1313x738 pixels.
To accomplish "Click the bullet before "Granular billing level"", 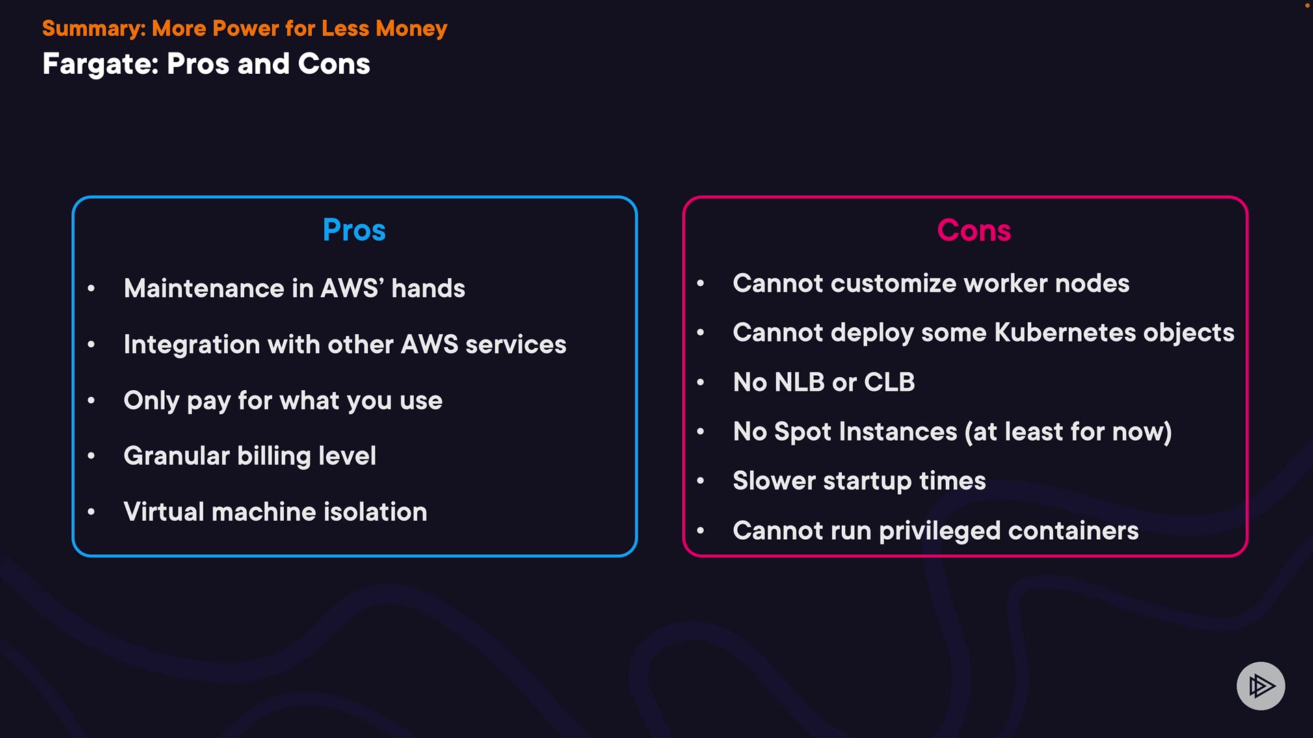I will coord(91,456).
